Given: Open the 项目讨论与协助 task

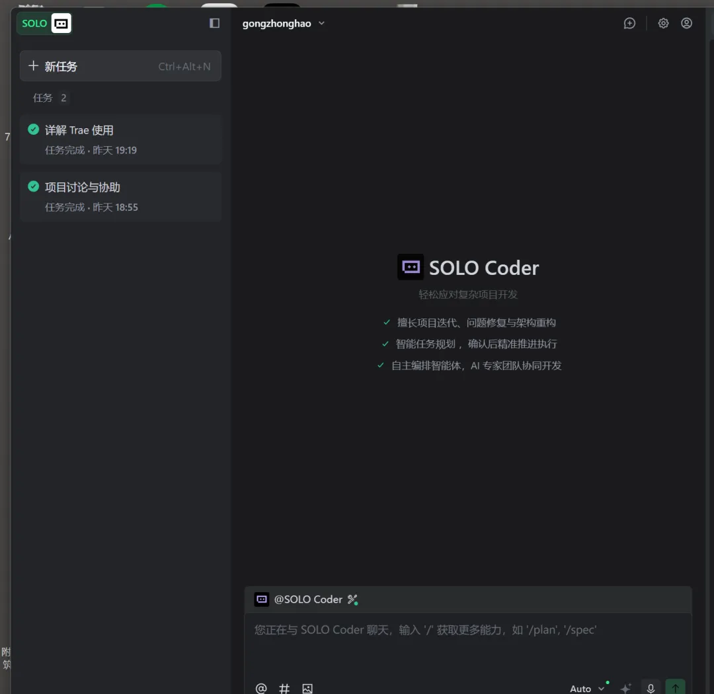Looking at the screenshot, I should (120, 197).
